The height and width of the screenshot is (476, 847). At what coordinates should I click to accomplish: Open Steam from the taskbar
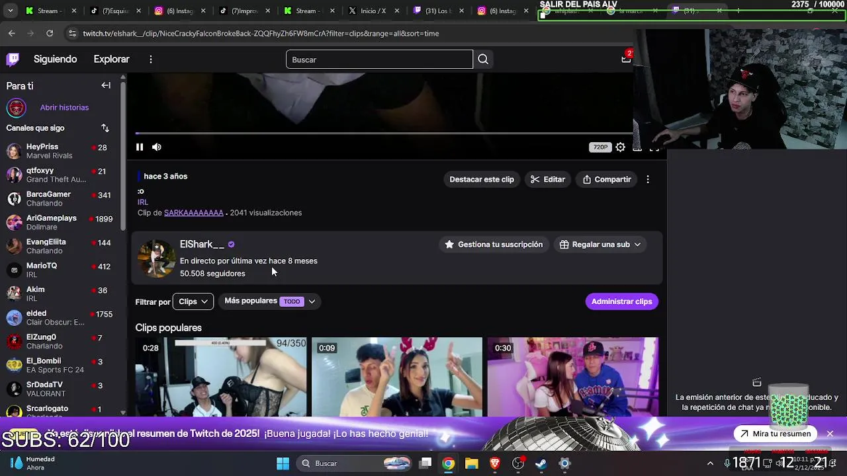point(541,463)
